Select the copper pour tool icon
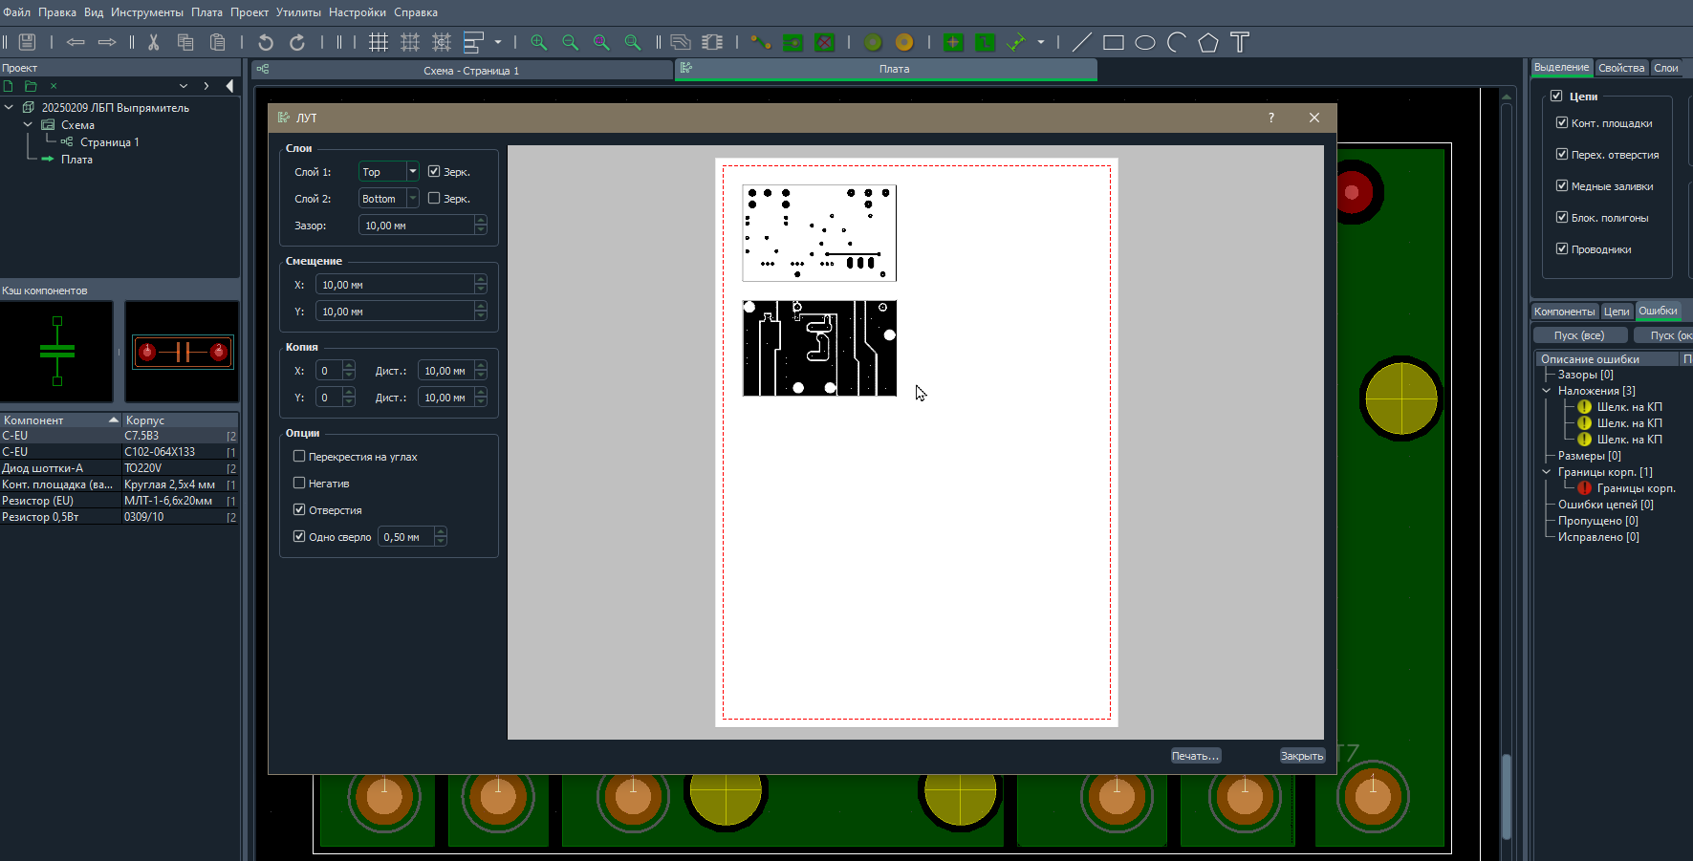The width and height of the screenshot is (1693, 861). [x=792, y=42]
